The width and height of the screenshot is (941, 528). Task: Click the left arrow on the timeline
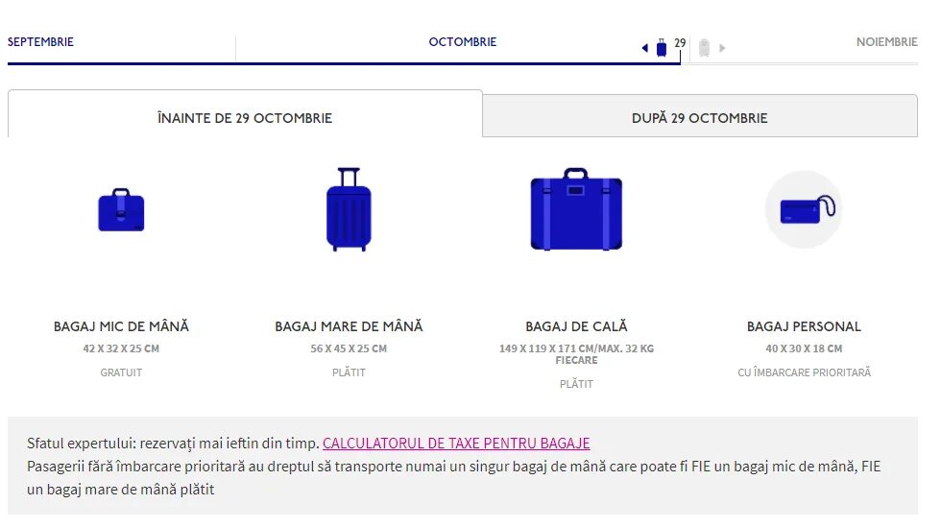[x=645, y=48]
